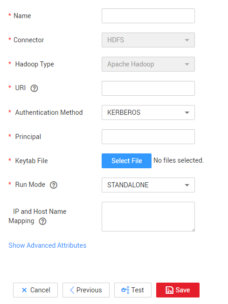Expand the Hadoop Type dropdown showing Apache Hadoop
This screenshot has height=304, width=228.
coord(148,64)
